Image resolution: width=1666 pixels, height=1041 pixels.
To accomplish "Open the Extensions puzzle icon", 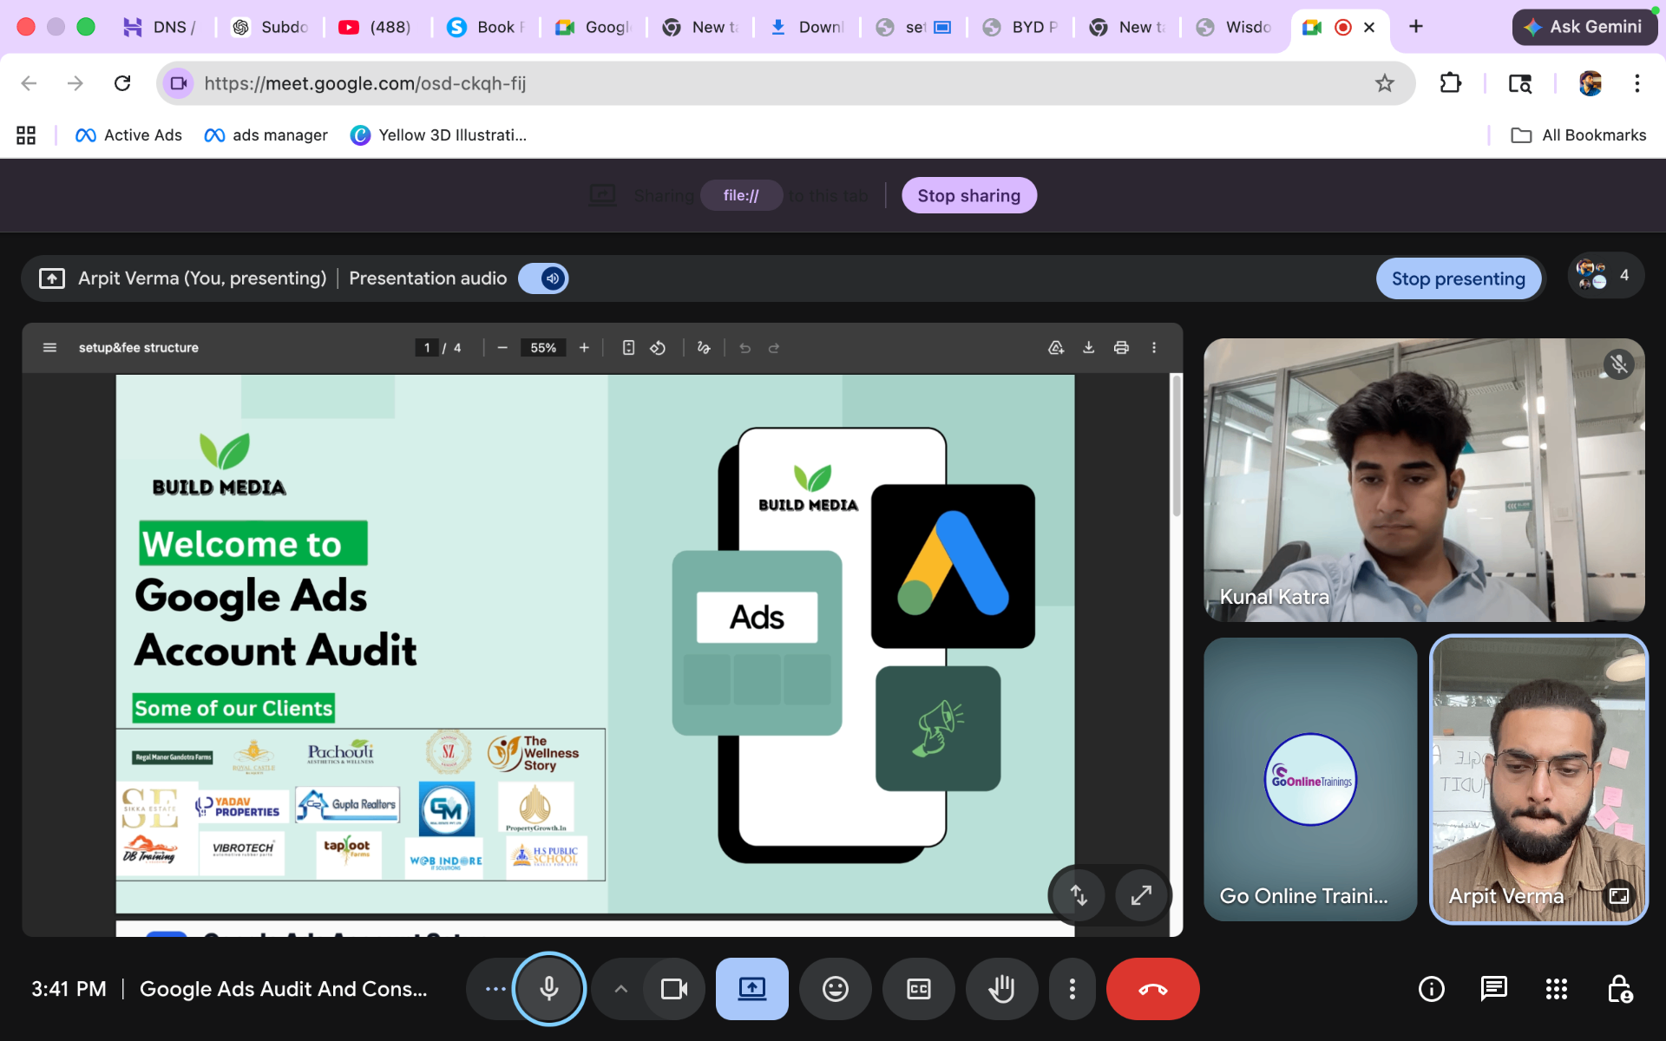I will (x=1451, y=83).
